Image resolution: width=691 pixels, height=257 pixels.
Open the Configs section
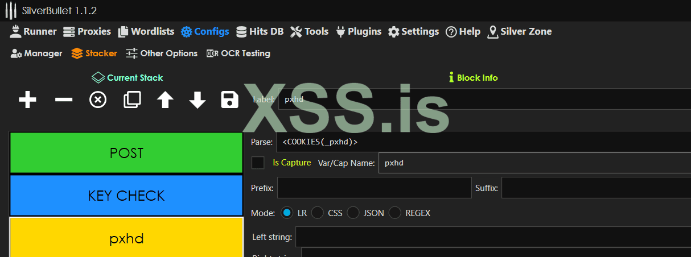click(x=205, y=31)
